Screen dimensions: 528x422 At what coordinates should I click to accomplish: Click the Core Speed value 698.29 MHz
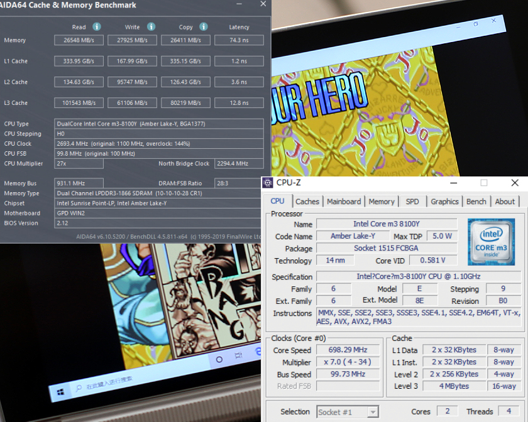348,350
